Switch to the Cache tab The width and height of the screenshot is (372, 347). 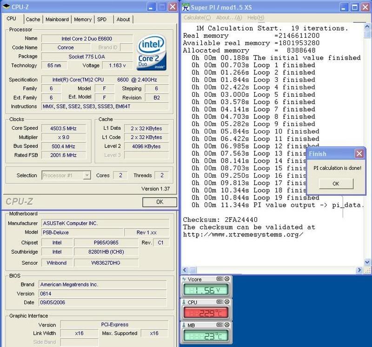(33, 19)
